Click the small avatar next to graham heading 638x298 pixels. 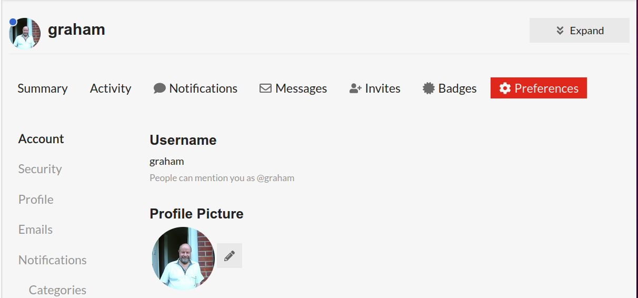coord(25,33)
